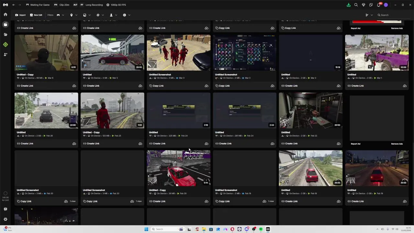Click the Windows taskbar Search box

pos(168,229)
